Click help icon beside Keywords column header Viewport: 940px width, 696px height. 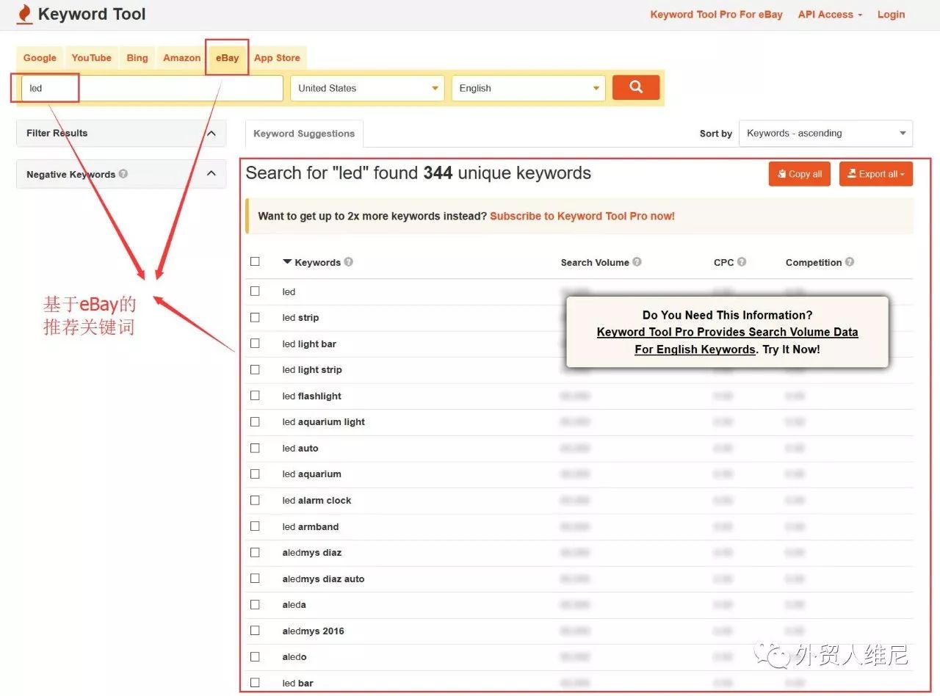click(x=349, y=262)
